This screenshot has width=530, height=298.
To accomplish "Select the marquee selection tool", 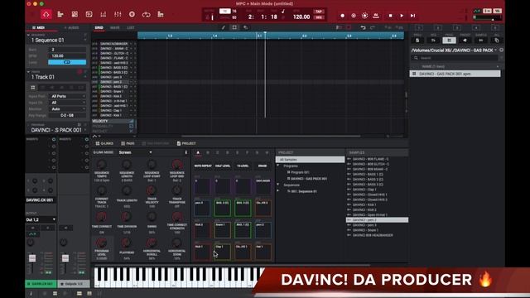I will 234,27.
